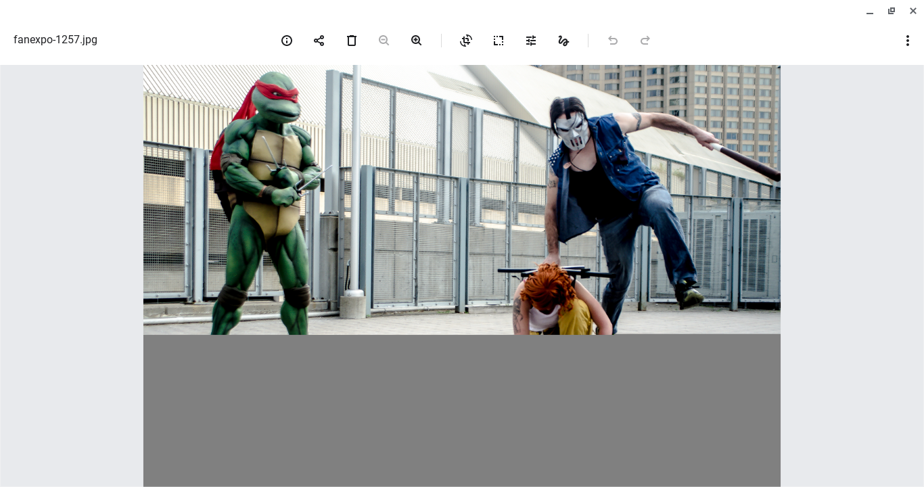Show image info for fanexpo-1257.jpg
924x487 pixels.
(287, 41)
